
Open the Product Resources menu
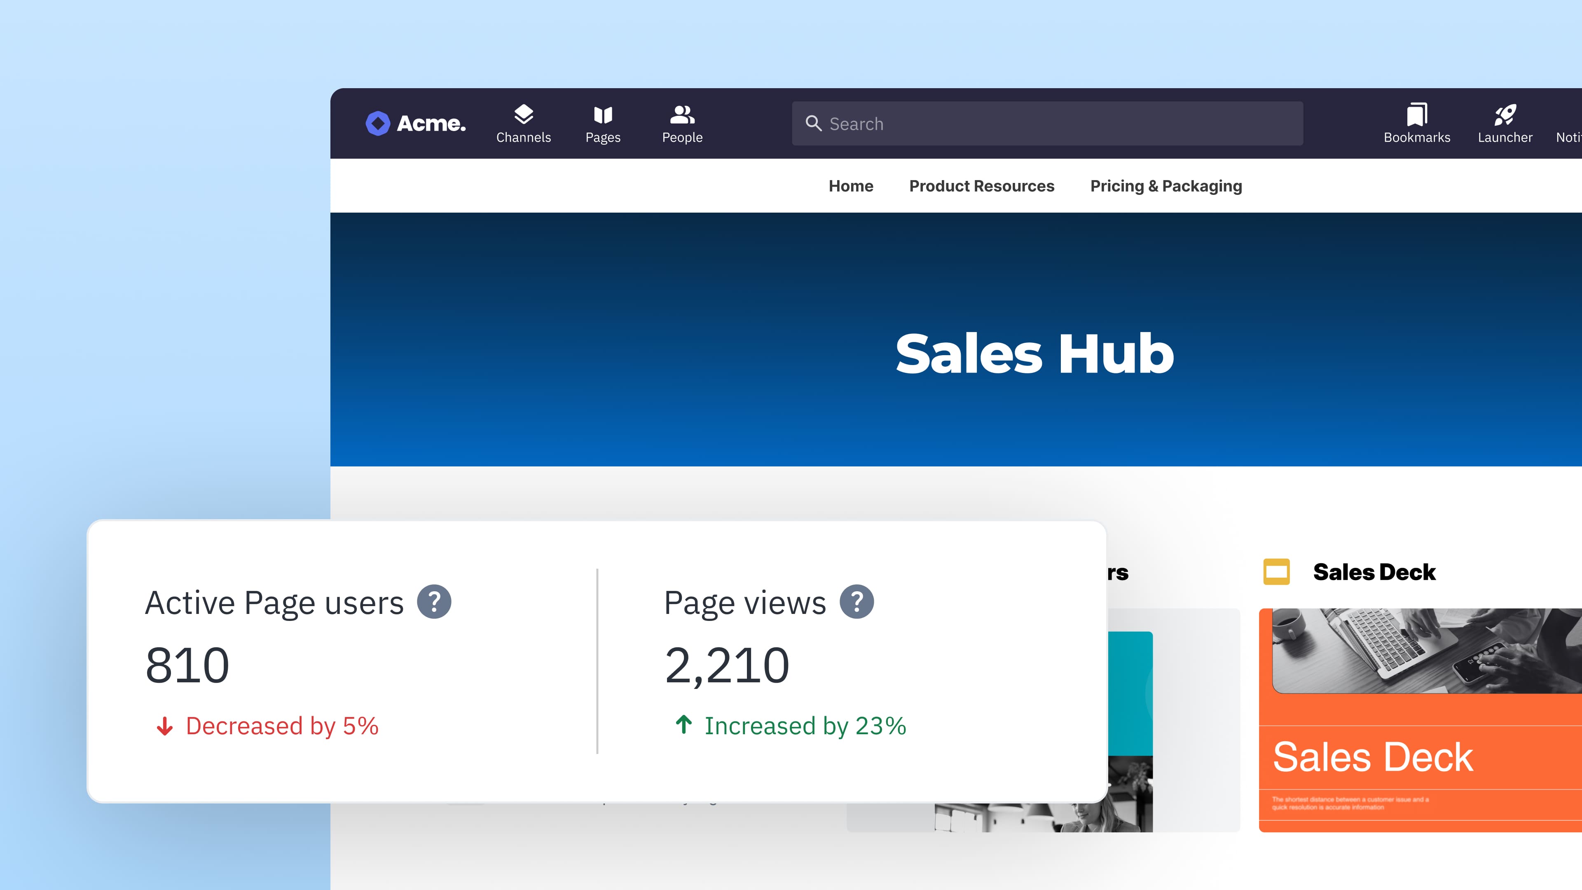(x=981, y=185)
